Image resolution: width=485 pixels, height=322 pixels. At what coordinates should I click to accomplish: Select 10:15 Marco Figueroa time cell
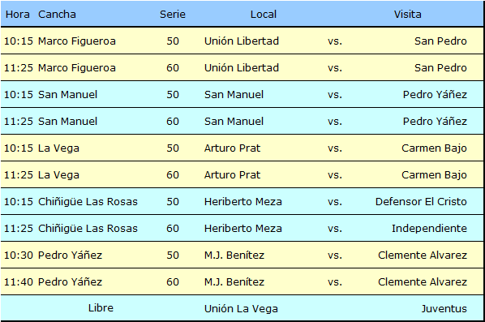pyautogui.click(x=19, y=41)
